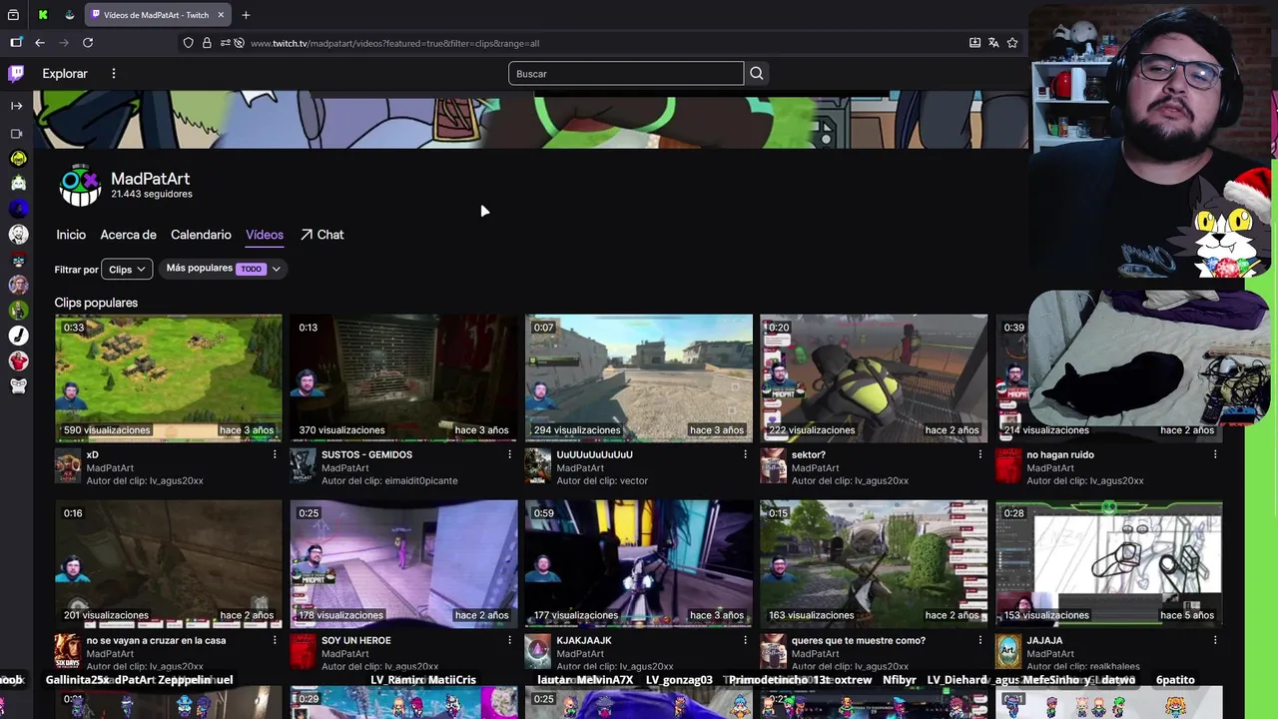This screenshot has height=719, width=1278.
Task: Click the padlock site security icon
Action: (x=207, y=43)
